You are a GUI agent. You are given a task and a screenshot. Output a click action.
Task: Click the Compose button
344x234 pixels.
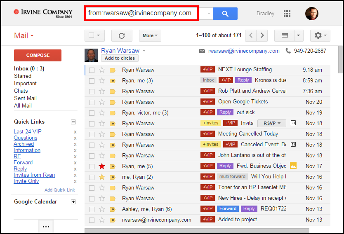click(x=38, y=56)
